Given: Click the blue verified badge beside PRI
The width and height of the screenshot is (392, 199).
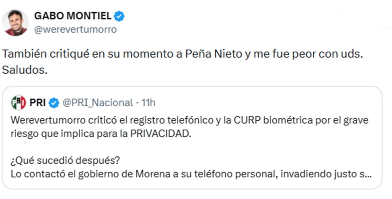Looking at the screenshot, I should click(54, 103).
